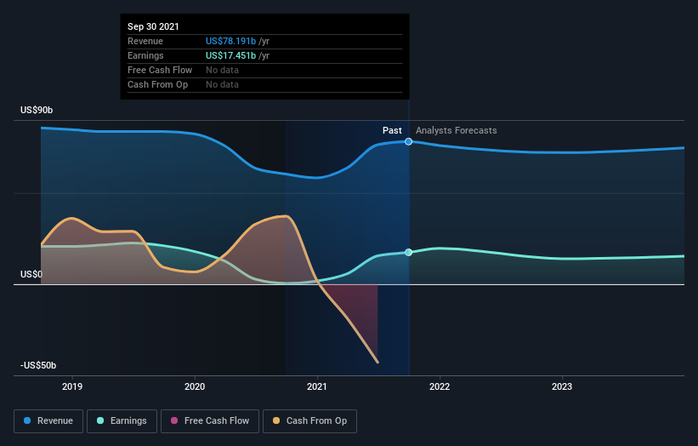698x446 pixels.
Task: Click the Analysts Forecasts label
Action: tap(457, 130)
